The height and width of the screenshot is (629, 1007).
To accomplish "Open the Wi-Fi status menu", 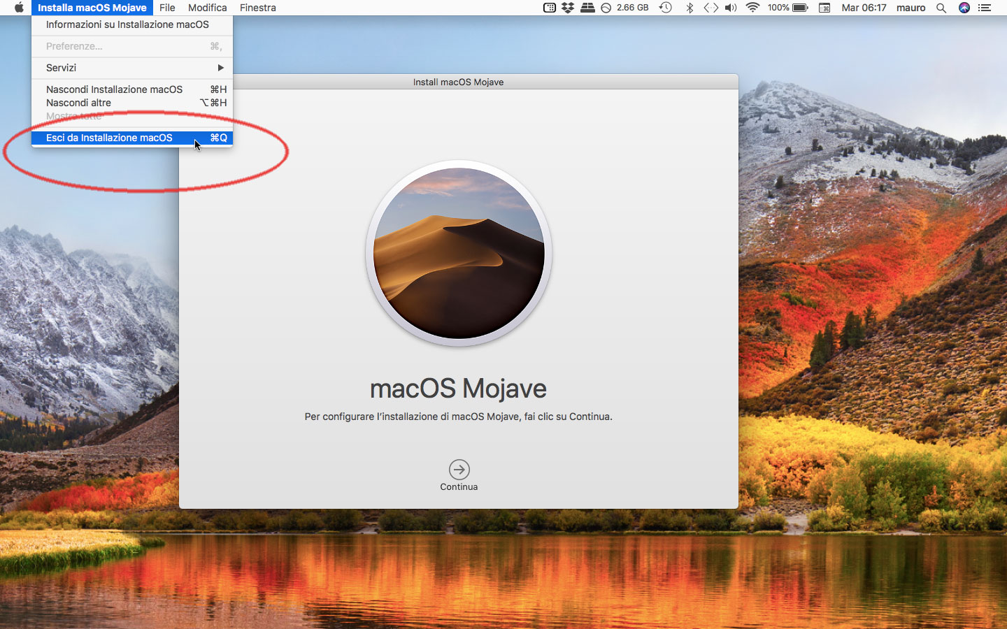I will [x=752, y=8].
